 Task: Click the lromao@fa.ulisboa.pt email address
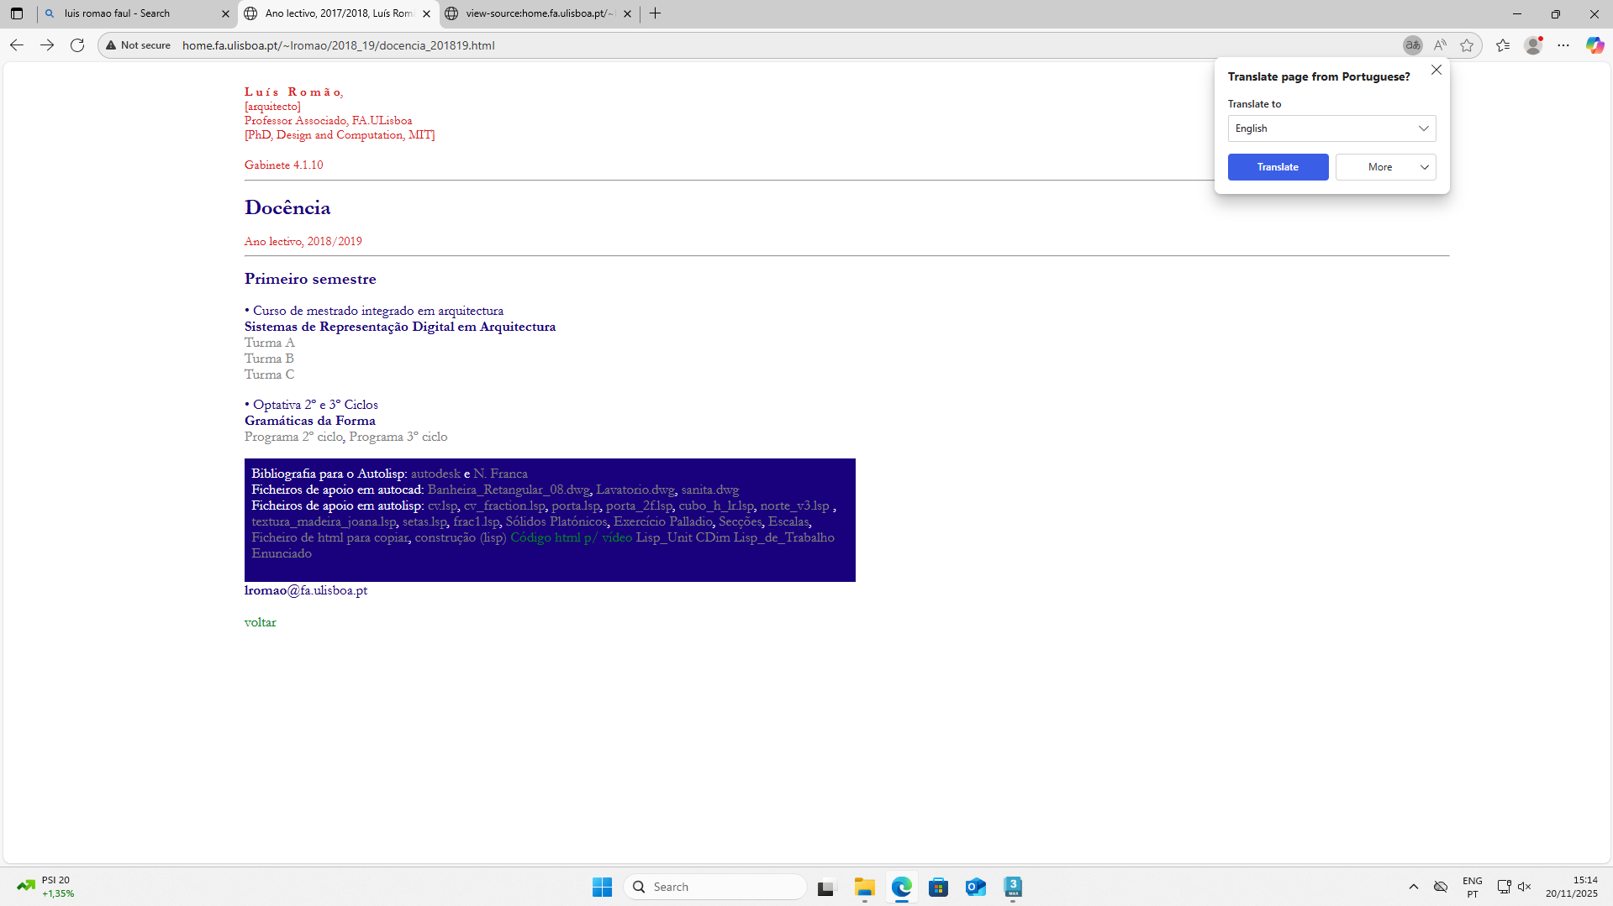[306, 590]
